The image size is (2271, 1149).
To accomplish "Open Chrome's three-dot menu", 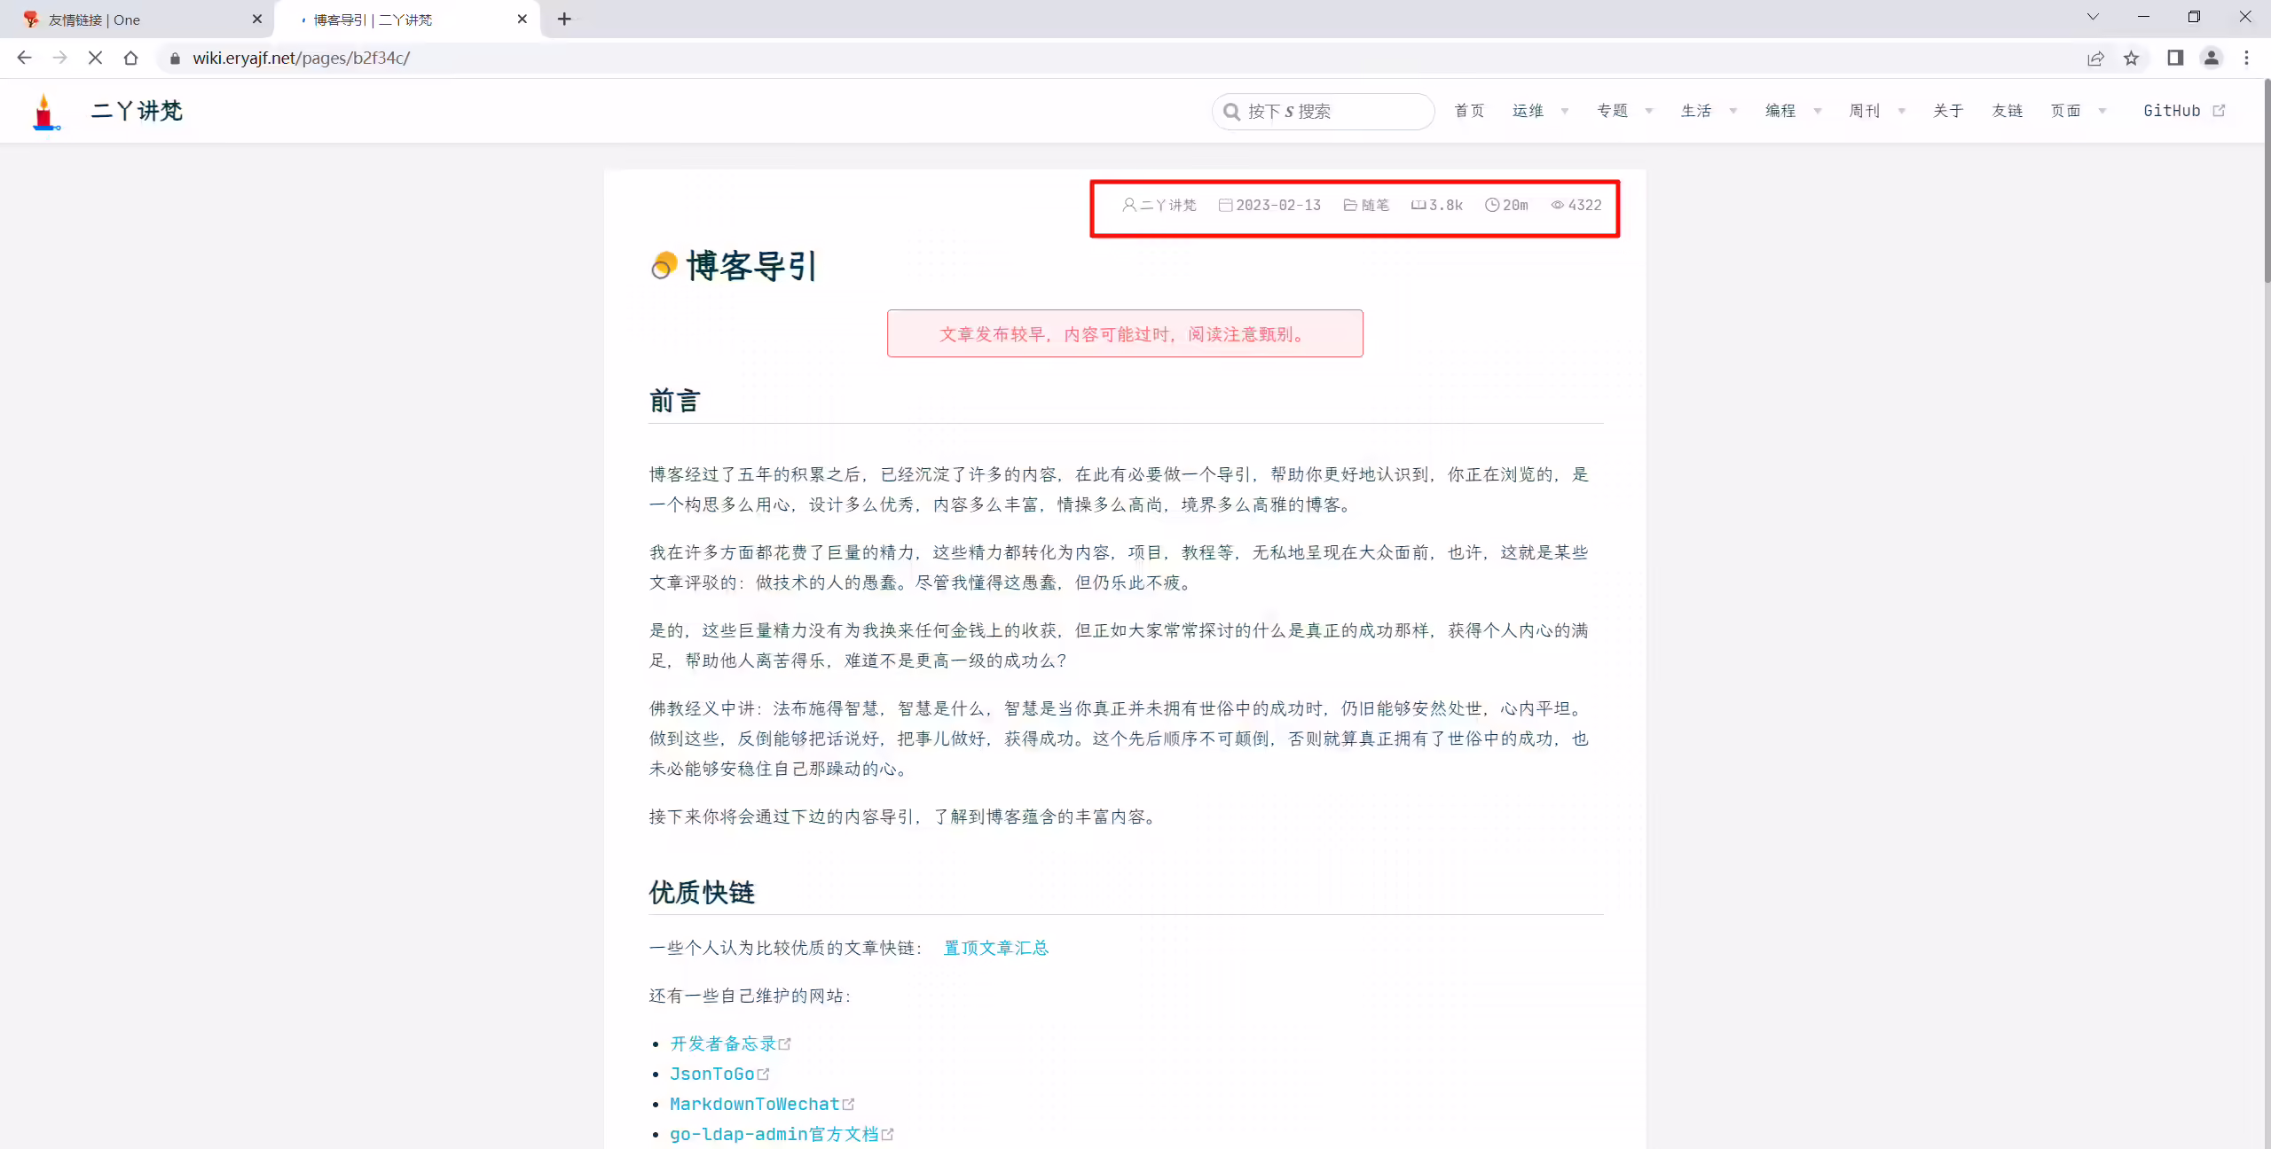I will (x=2246, y=58).
